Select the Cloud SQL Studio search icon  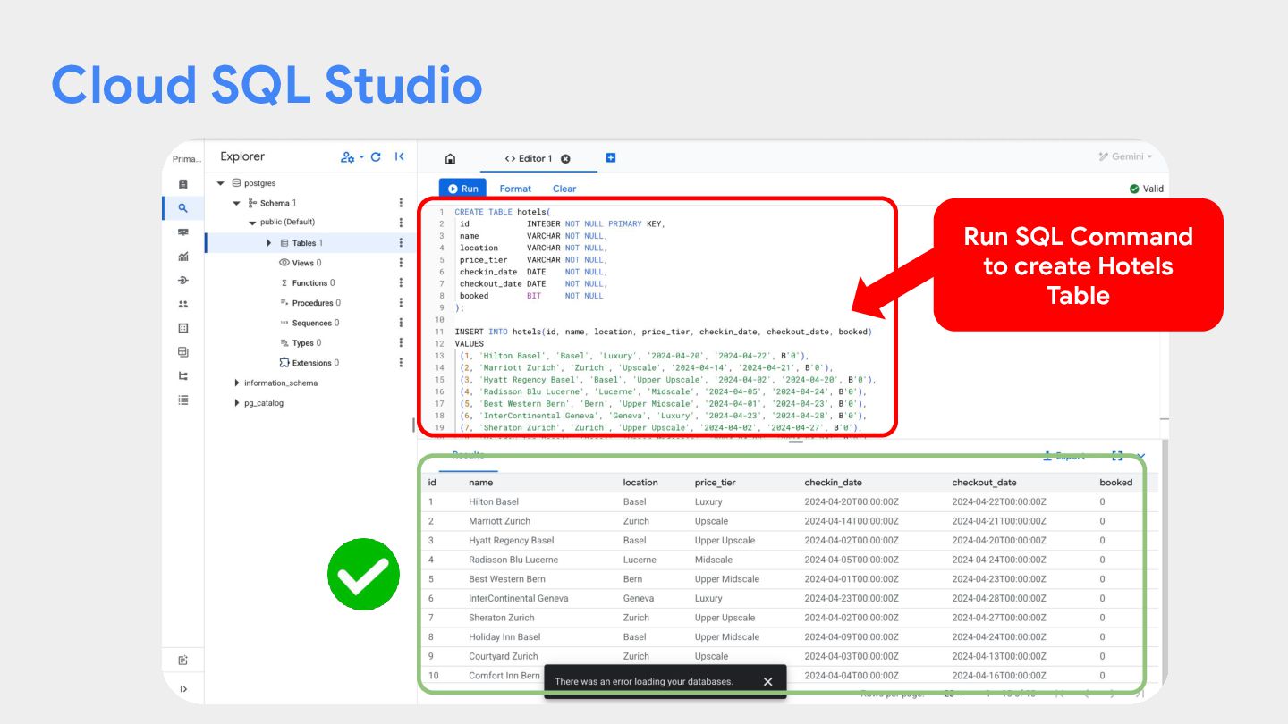click(183, 208)
